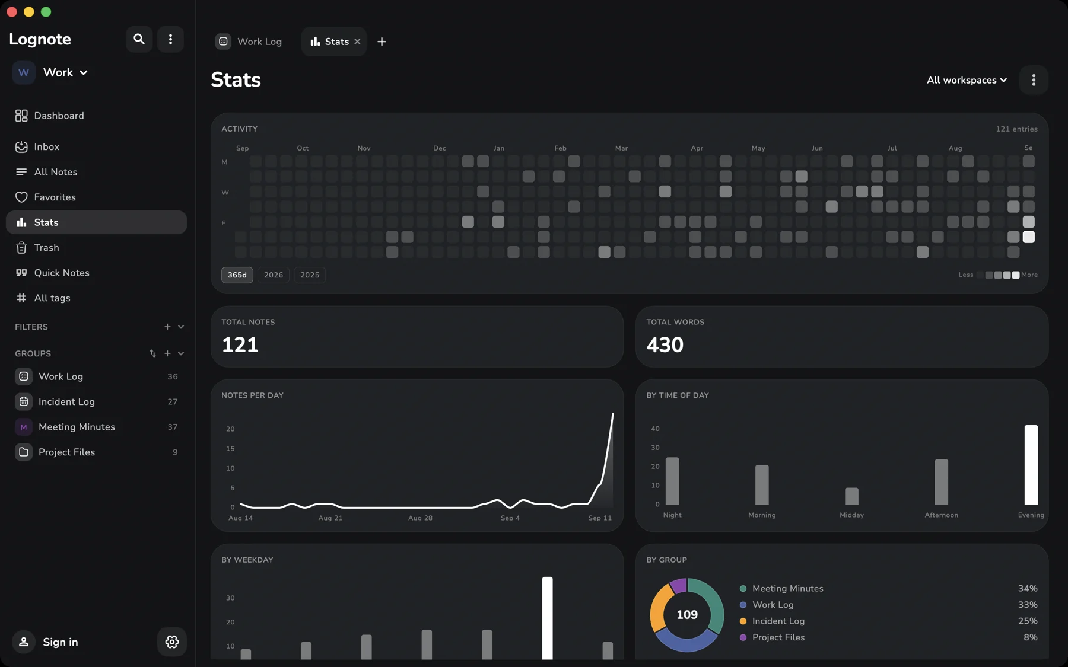The height and width of the screenshot is (667, 1068).
Task: Open the sidebar three-dot menu
Action: tap(170, 39)
